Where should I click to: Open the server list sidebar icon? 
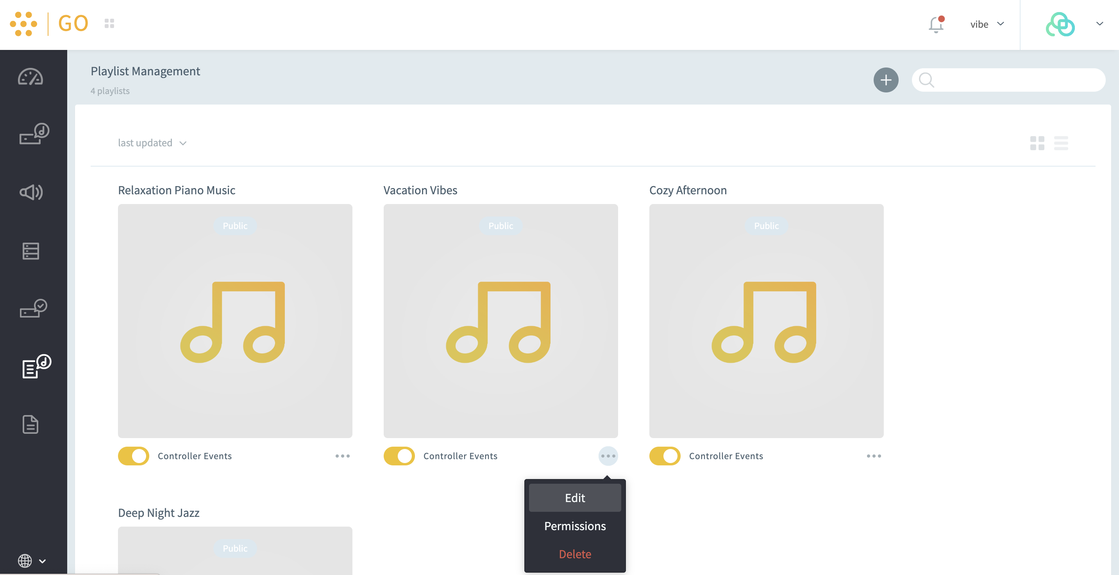[x=31, y=251]
